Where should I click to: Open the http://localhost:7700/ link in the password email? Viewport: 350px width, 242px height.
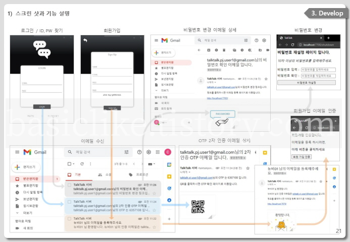click(x=217, y=98)
